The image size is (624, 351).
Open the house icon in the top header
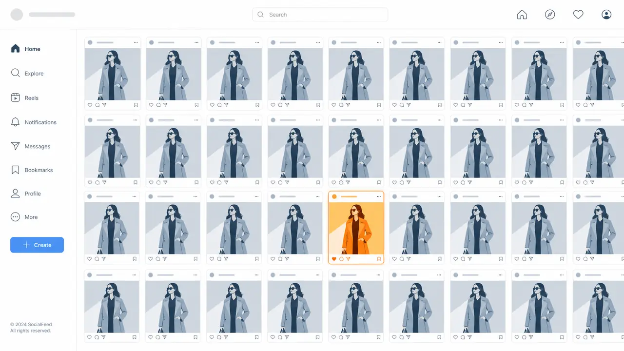(x=522, y=15)
